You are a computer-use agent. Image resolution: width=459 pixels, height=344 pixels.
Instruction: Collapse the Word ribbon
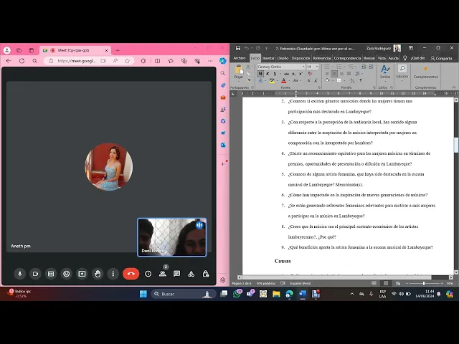(x=454, y=87)
